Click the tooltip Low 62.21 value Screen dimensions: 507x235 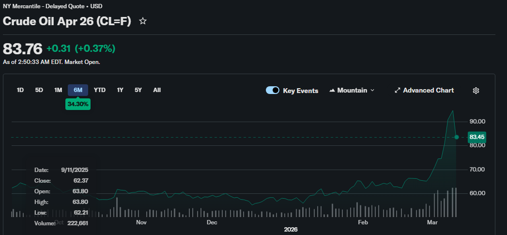click(x=80, y=213)
